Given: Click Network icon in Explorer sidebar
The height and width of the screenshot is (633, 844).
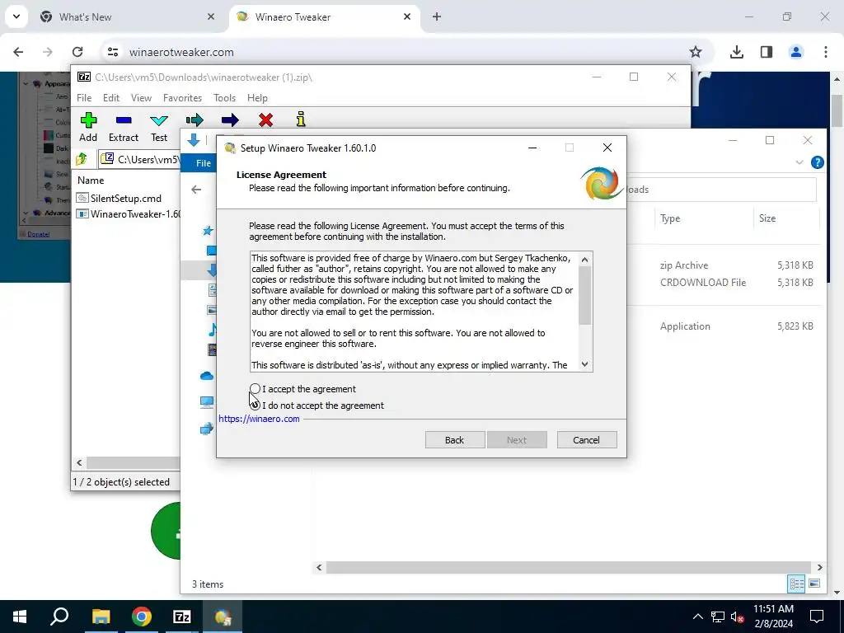Looking at the screenshot, I should pos(207,429).
